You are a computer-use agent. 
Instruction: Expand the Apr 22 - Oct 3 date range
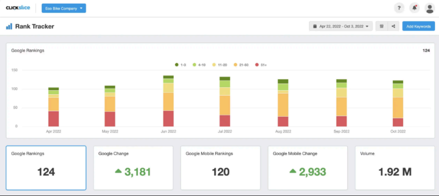pos(341,26)
